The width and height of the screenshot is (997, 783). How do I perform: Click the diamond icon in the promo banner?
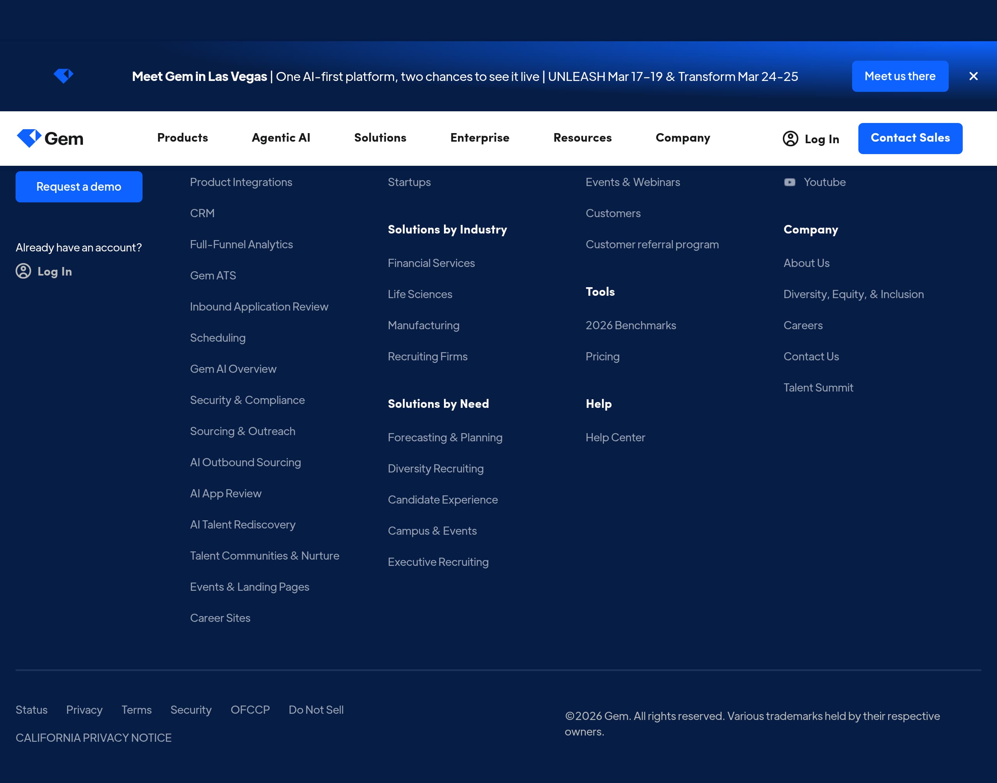[64, 76]
